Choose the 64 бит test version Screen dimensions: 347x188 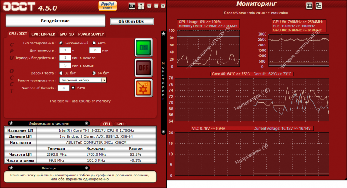point(94,73)
